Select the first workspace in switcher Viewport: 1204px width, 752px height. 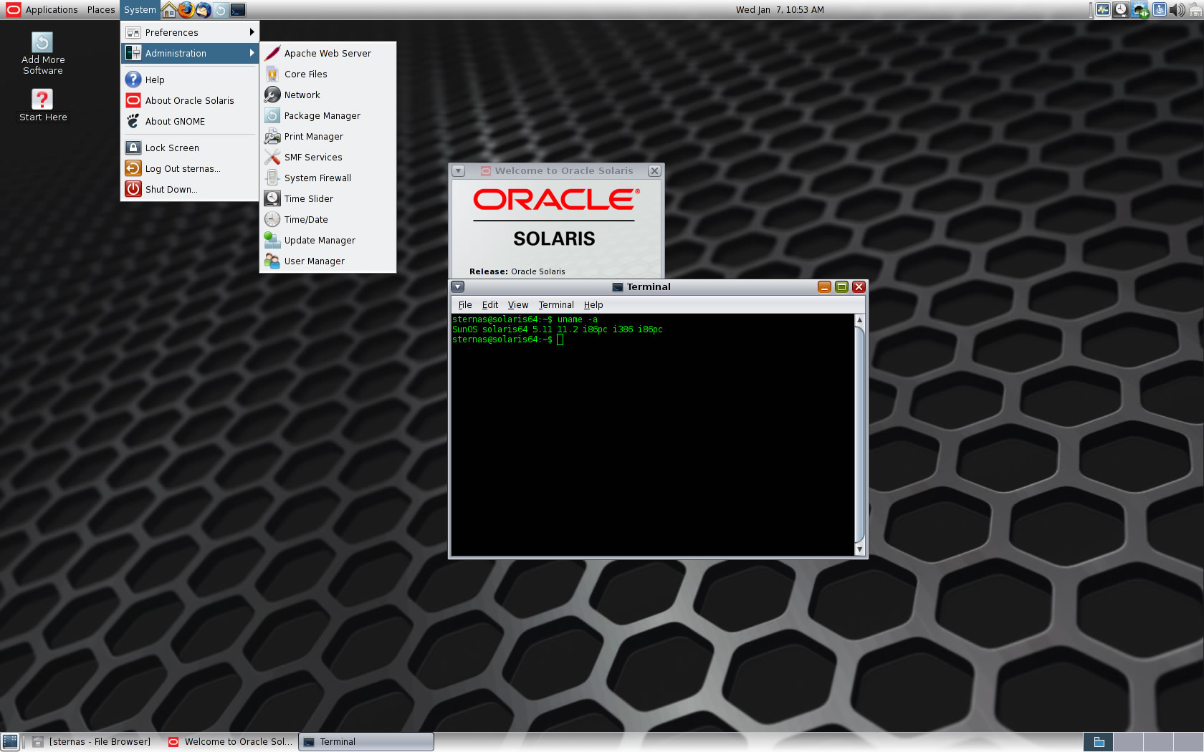(x=1098, y=742)
